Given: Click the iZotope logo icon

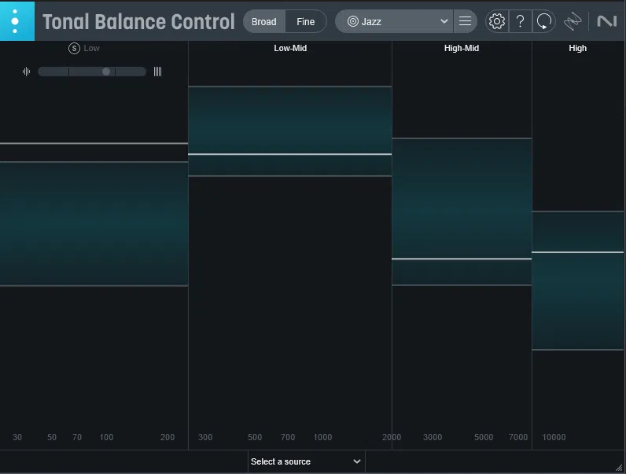Looking at the screenshot, I should coord(573,21).
